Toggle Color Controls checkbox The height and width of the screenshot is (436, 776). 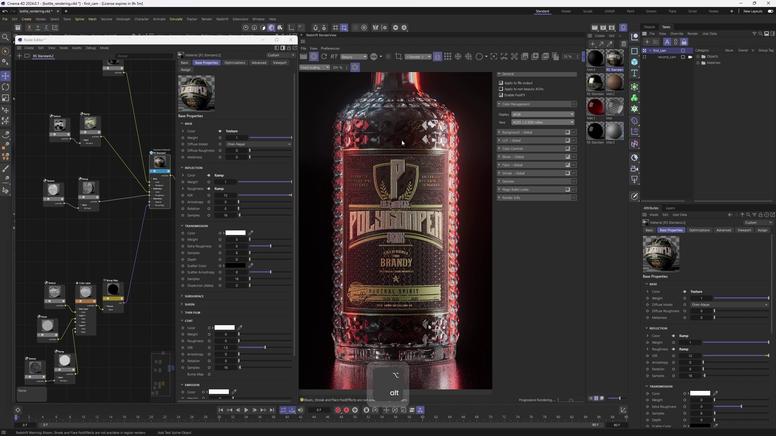567,149
